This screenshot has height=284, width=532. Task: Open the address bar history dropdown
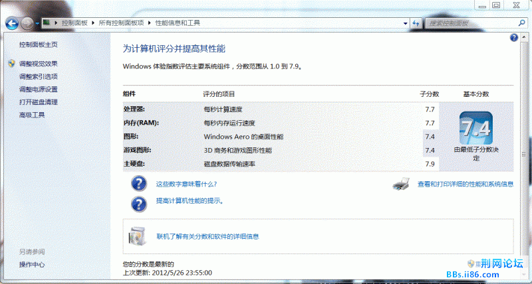click(406, 23)
